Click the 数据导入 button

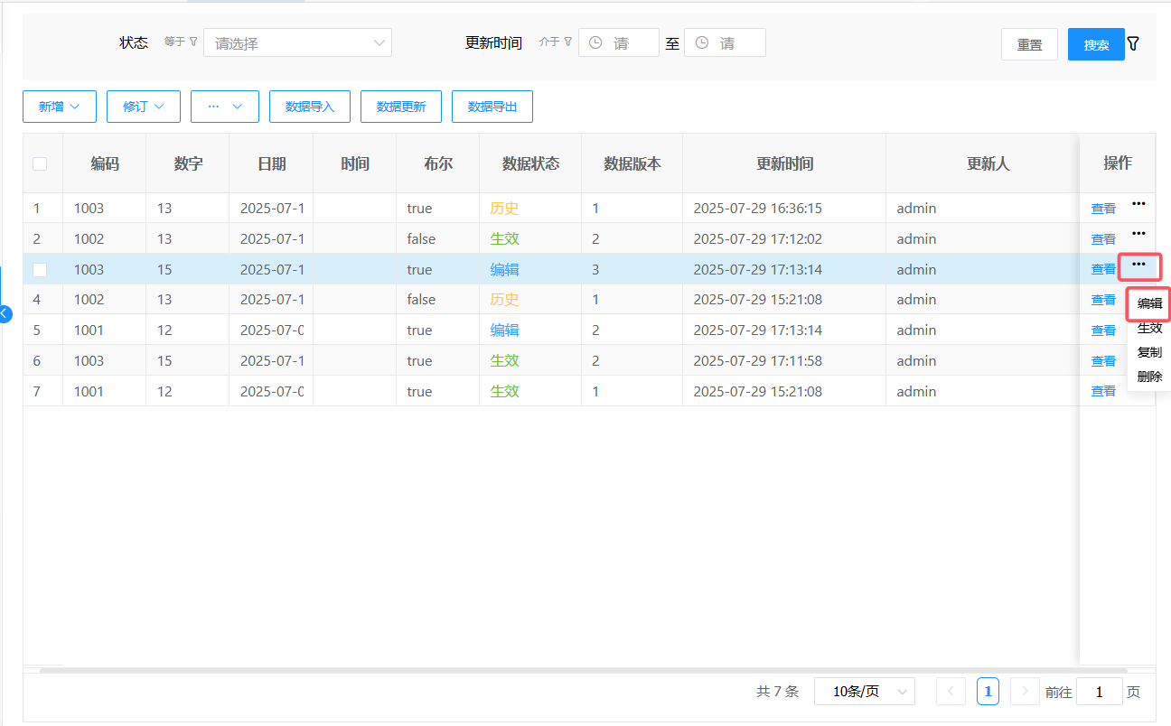pyautogui.click(x=310, y=107)
